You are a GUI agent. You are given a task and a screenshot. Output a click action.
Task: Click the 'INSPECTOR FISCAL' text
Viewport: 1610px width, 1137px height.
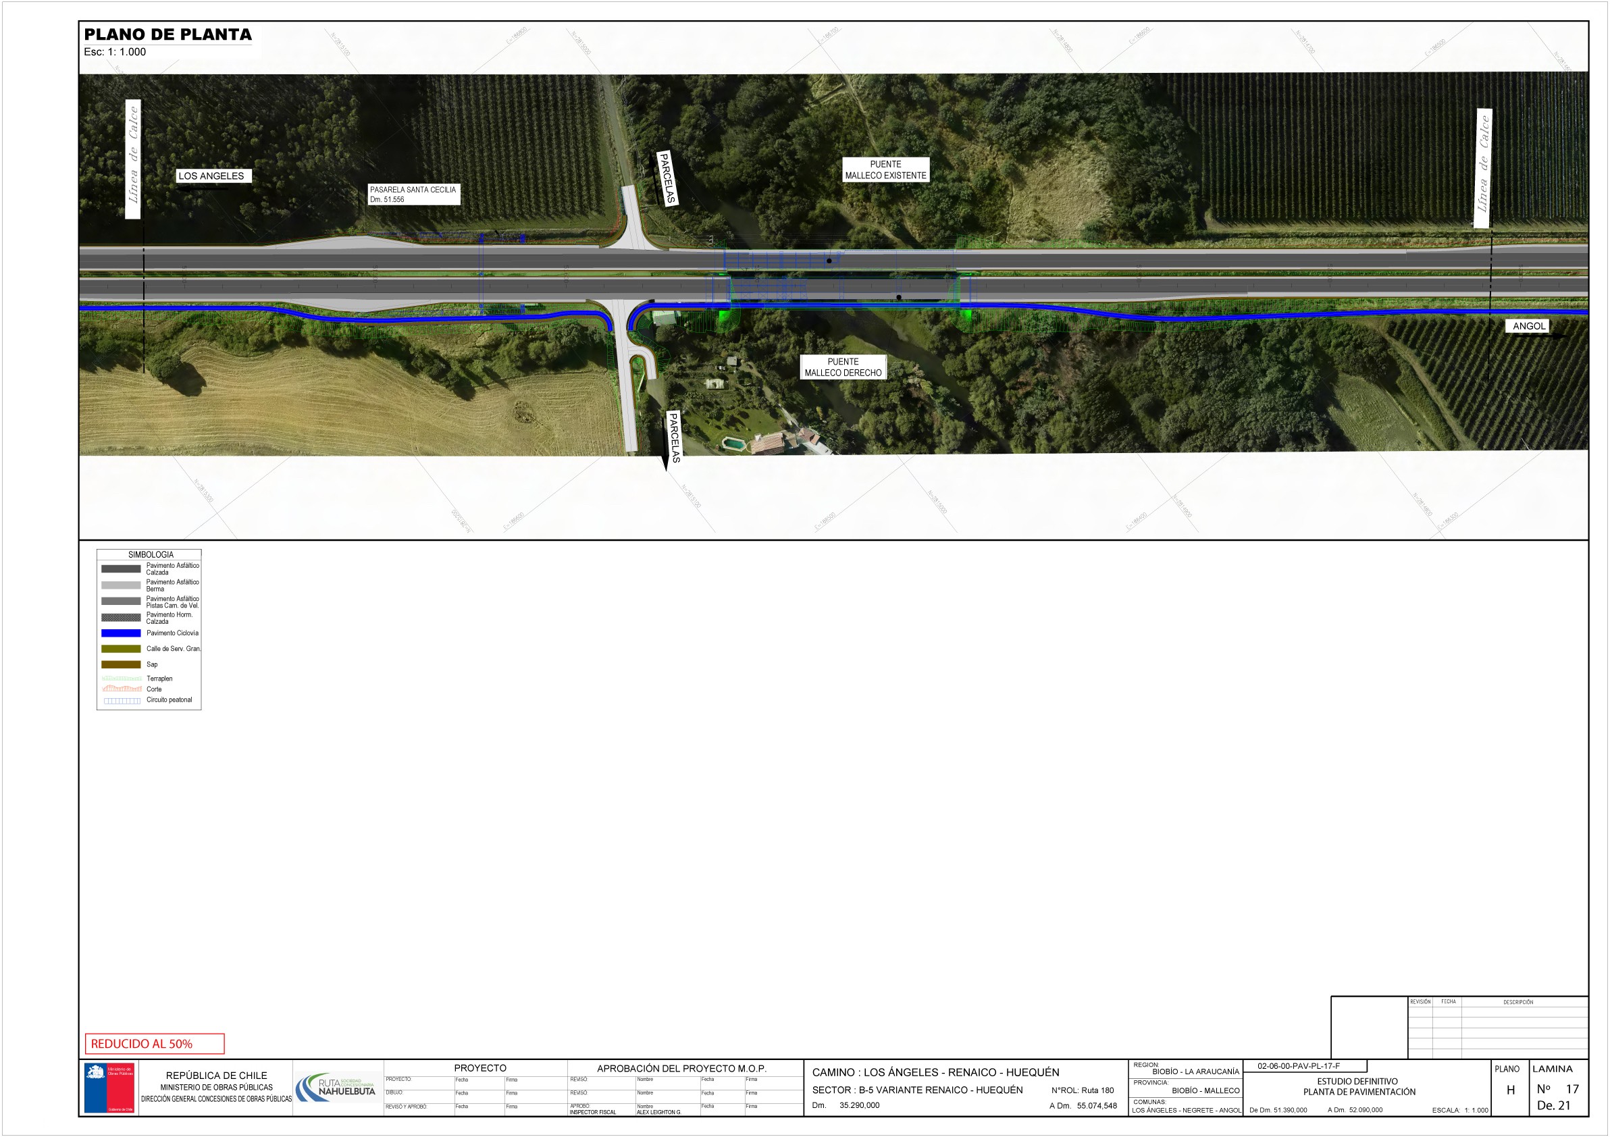pyautogui.click(x=592, y=1113)
